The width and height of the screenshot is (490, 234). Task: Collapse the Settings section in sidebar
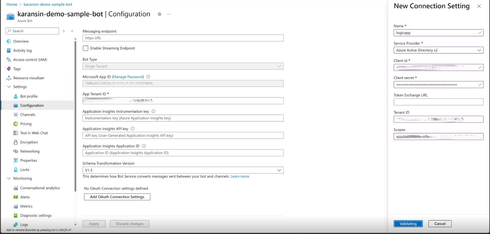9,87
